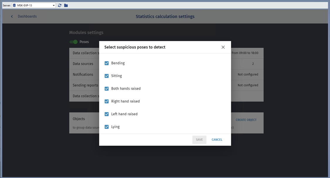Click the database icon in the Server field
The height and width of the screenshot is (178, 330).
click(14, 5)
